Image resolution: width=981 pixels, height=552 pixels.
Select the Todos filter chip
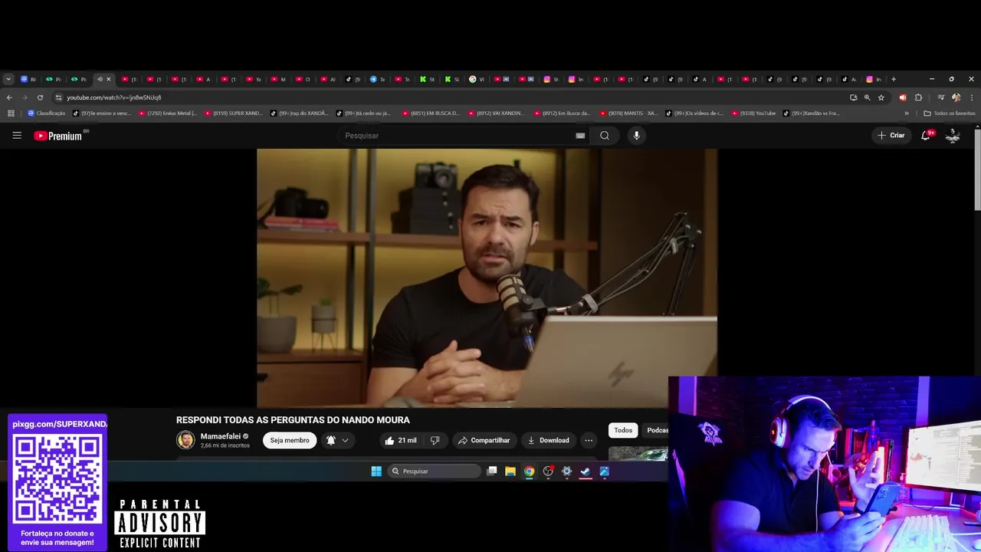click(623, 430)
